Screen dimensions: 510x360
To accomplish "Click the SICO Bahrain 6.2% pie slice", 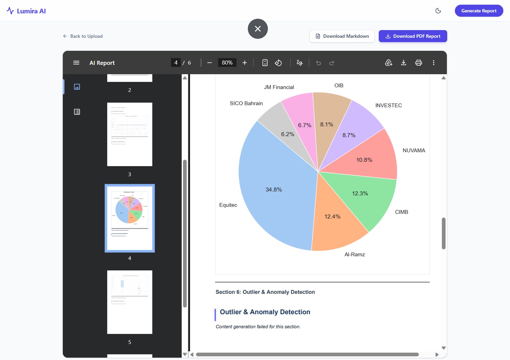I will point(288,134).
